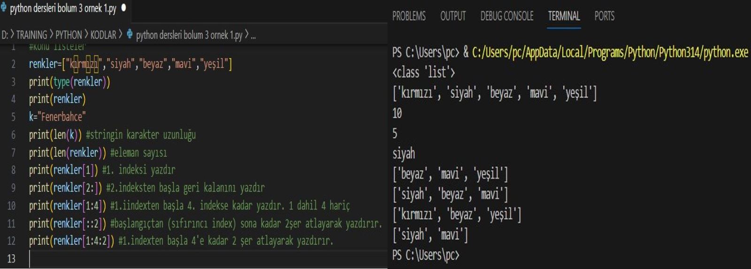Select the 'python dersleri bolum 3 ornek 1.py' tab
Viewport: 751px width, 269px height.
click(63, 8)
